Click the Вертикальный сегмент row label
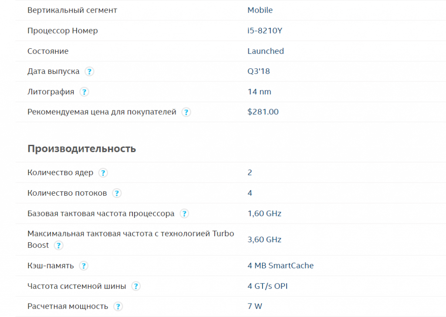This screenshot has width=446, height=317. (72, 10)
